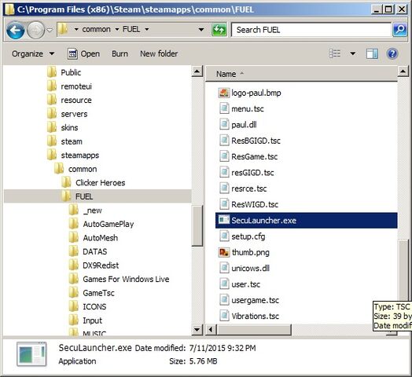Select the steam folder icon
412x377 pixels.
[52, 141]
